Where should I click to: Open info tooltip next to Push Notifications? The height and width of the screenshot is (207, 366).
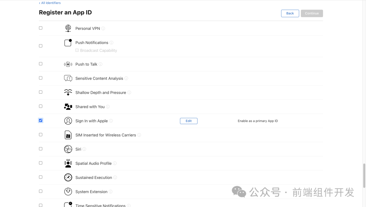coord(111,43)
